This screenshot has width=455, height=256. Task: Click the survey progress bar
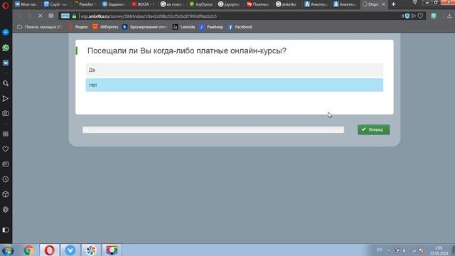click(x=213, y=129)
